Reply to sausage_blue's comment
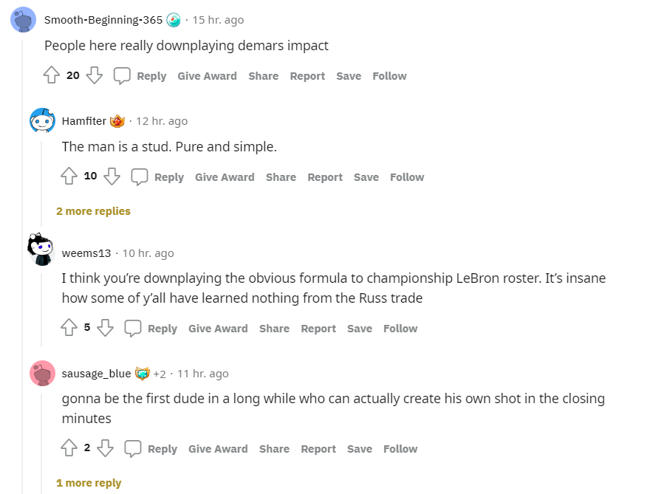The image size is (647, 494). (154, 448)
